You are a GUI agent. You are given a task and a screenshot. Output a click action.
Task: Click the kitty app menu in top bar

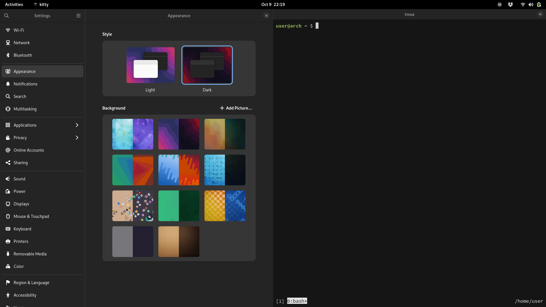click(x=41, y=5)
